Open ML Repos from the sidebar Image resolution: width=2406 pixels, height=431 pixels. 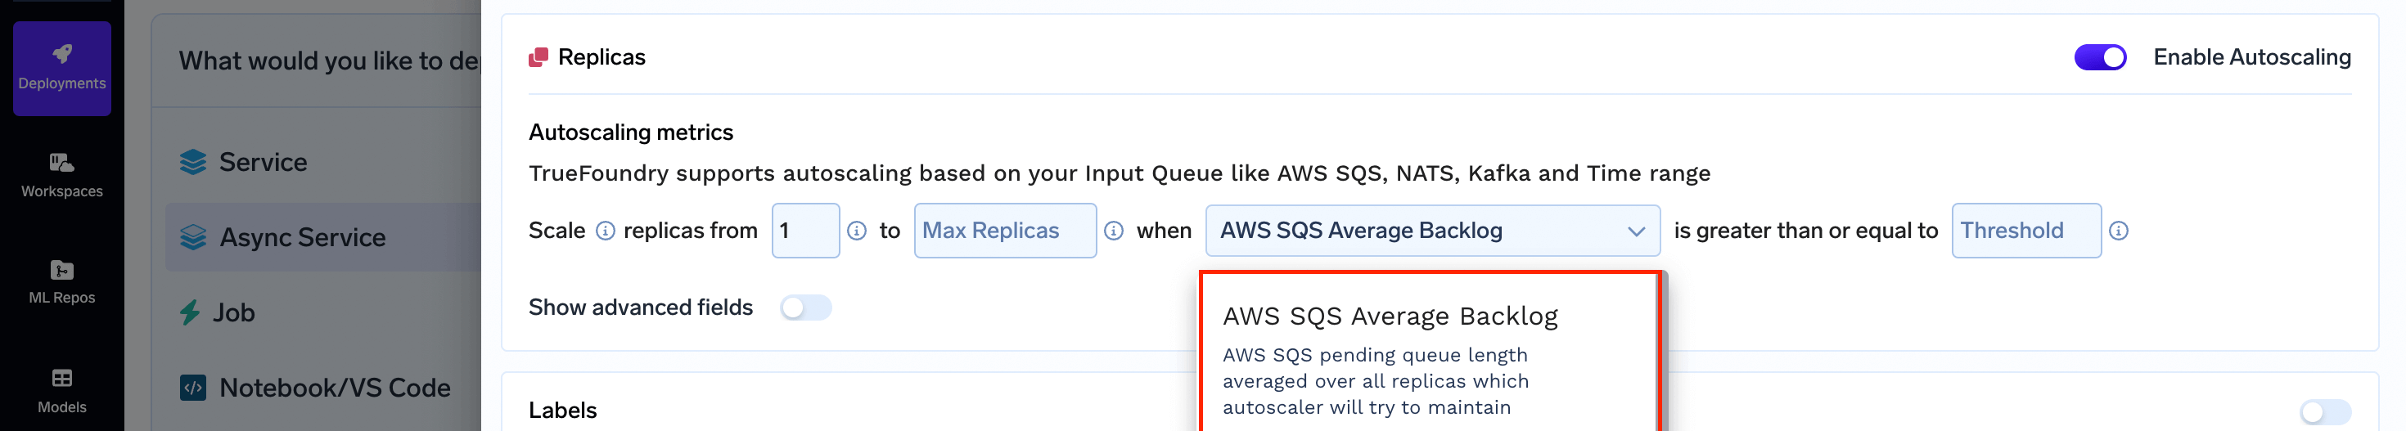[x=61, y=283]
